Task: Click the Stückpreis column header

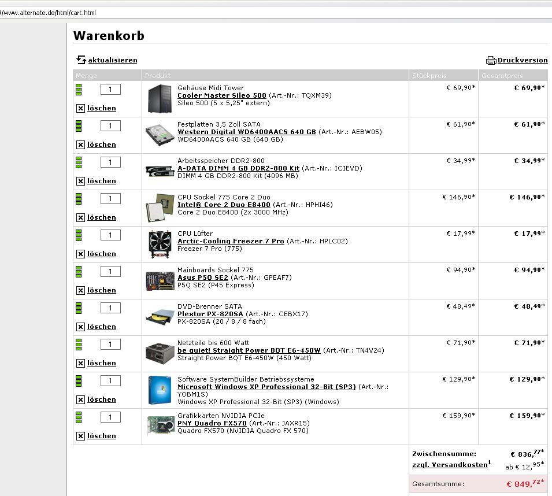Action: coord(443,75)
